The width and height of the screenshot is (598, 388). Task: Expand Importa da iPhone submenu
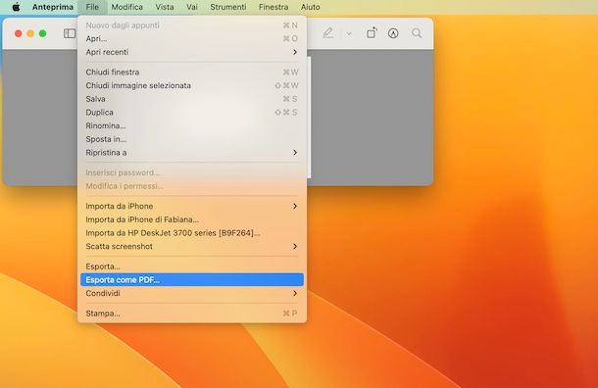192,206
